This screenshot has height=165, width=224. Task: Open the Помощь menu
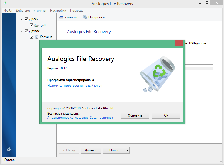pyautogui.click(x=76, y=10)
